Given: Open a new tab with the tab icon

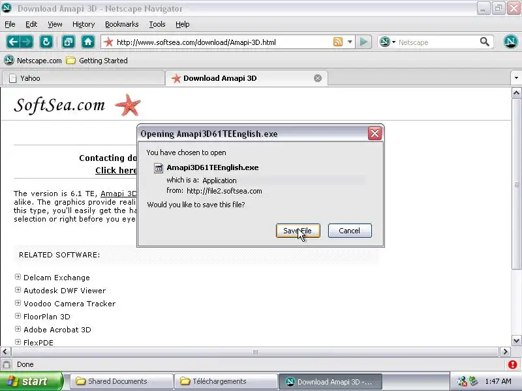Looking at the screenshot, I should point(69,42).
